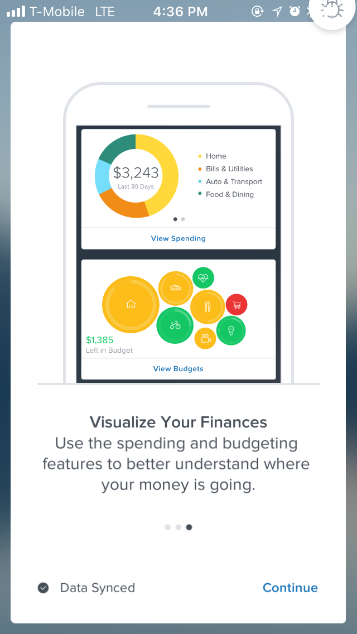Tap the alarm clock status bar icon

pos(295,11)
